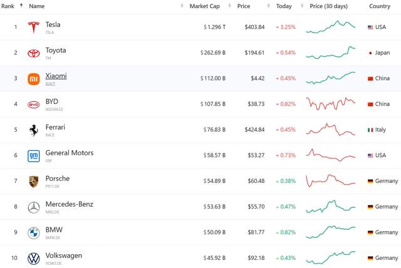Click the China flag in the Xiaomi row
Screen dimensions: 401x268
coord(370,79)
